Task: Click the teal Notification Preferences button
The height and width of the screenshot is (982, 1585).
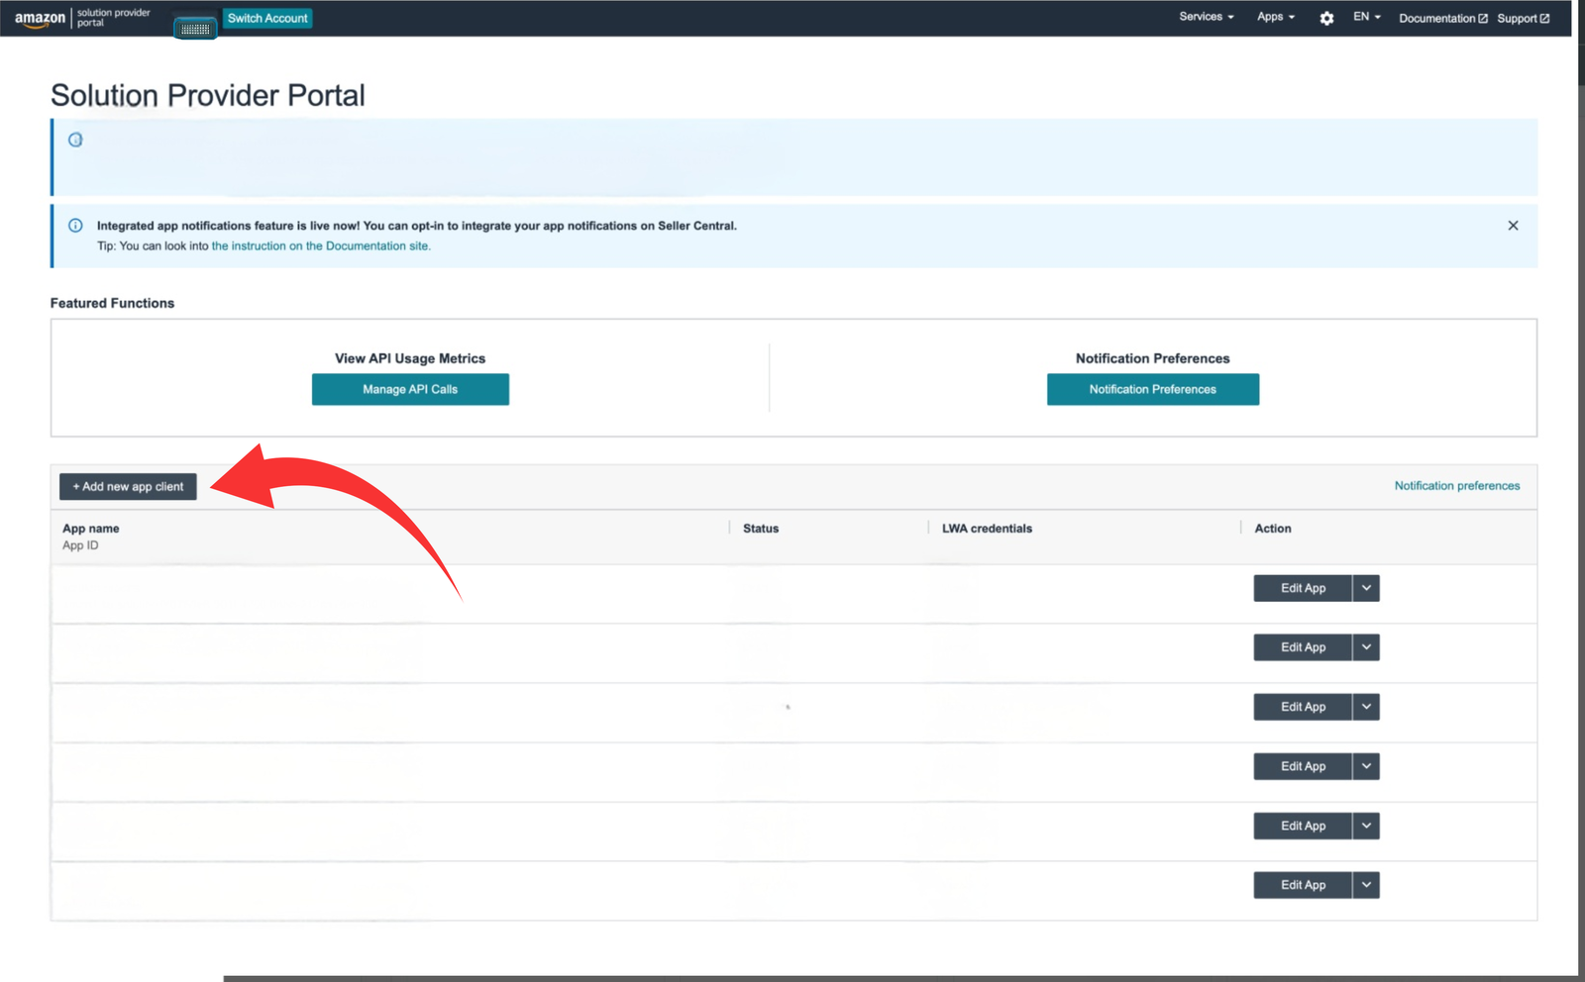Action: pyautogui.click(x=1153, y=389)
